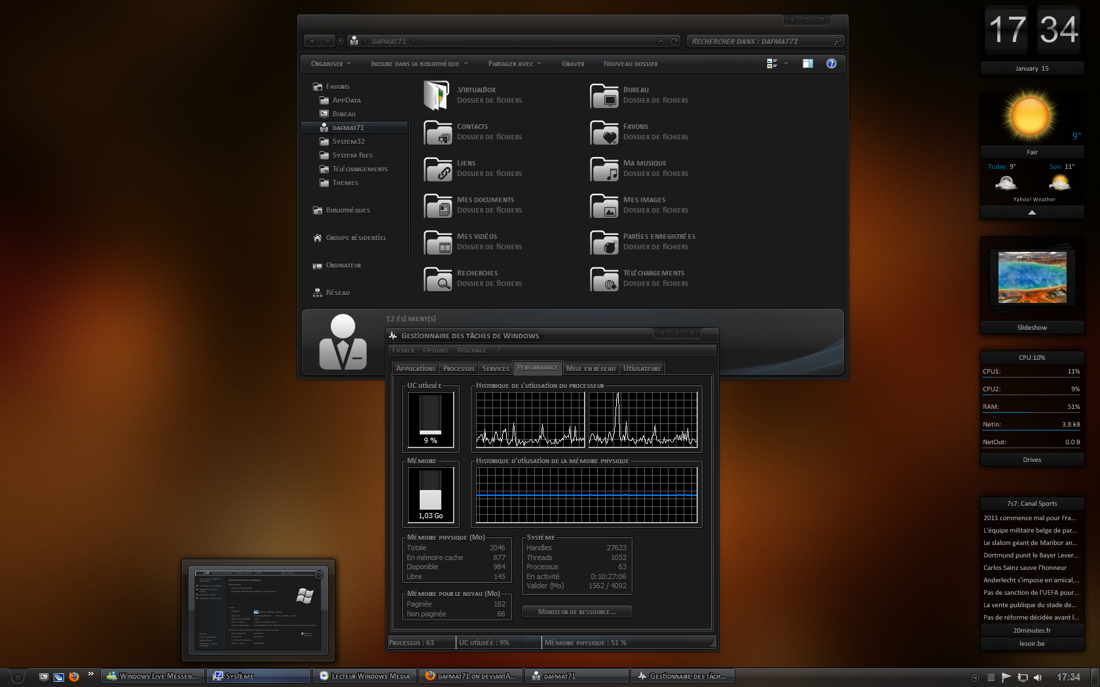This screenshot has width=1100, height=687.
Task: Open the 'Carlos Sainz sauve l'honneur' headline
Action: [x=1025, y=567]
